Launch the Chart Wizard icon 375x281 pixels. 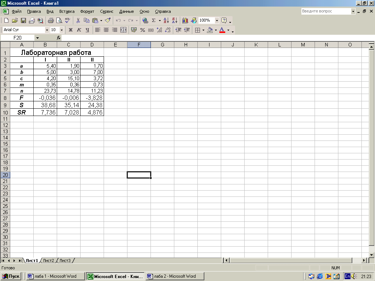[x=185, y=20]
